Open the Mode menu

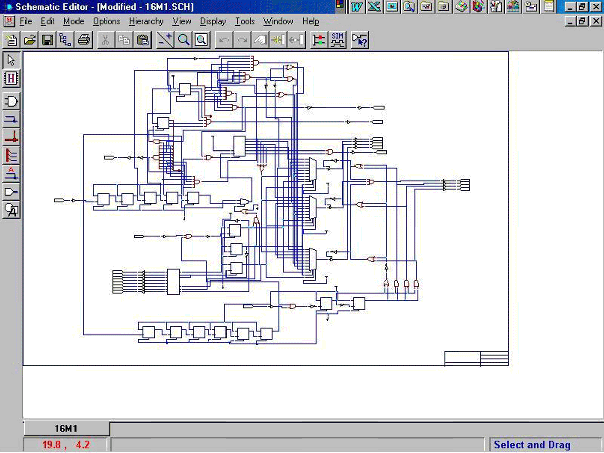[74, 21]
